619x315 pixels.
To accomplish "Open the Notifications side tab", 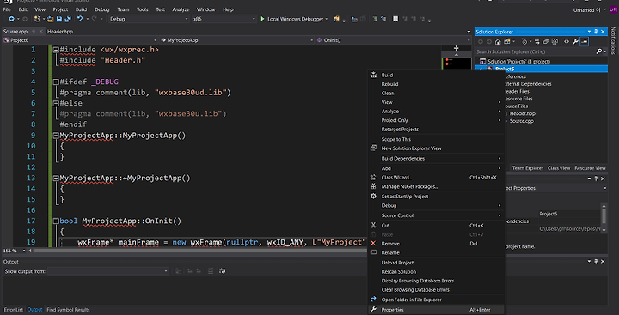I will [x=614, y=40].
